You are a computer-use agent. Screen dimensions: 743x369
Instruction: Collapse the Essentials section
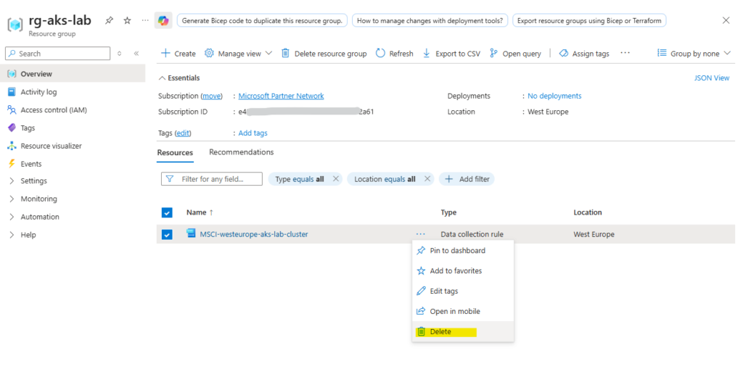162,78
